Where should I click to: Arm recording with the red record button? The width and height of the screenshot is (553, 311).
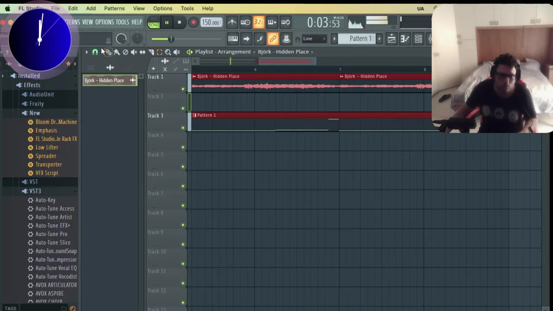pos(193,22)
